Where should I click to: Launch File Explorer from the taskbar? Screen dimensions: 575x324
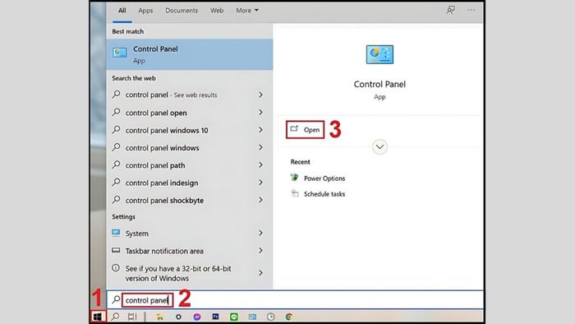click(159, 317)
